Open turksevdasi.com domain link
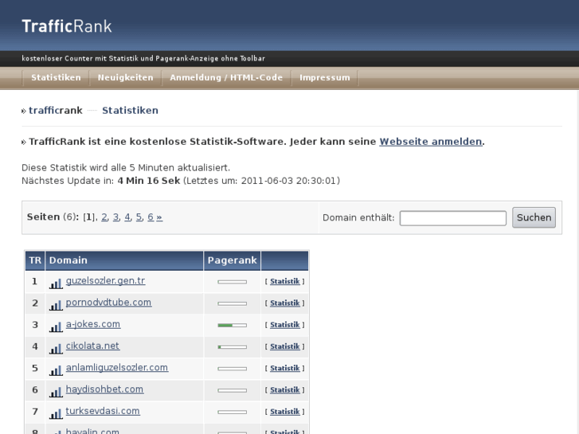The image size is (579, 434). point(103,411)
